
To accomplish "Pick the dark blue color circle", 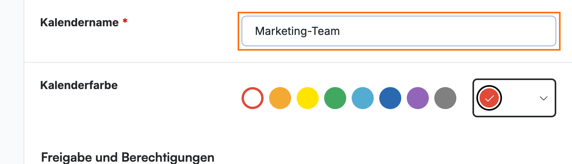I will [390, 98].
